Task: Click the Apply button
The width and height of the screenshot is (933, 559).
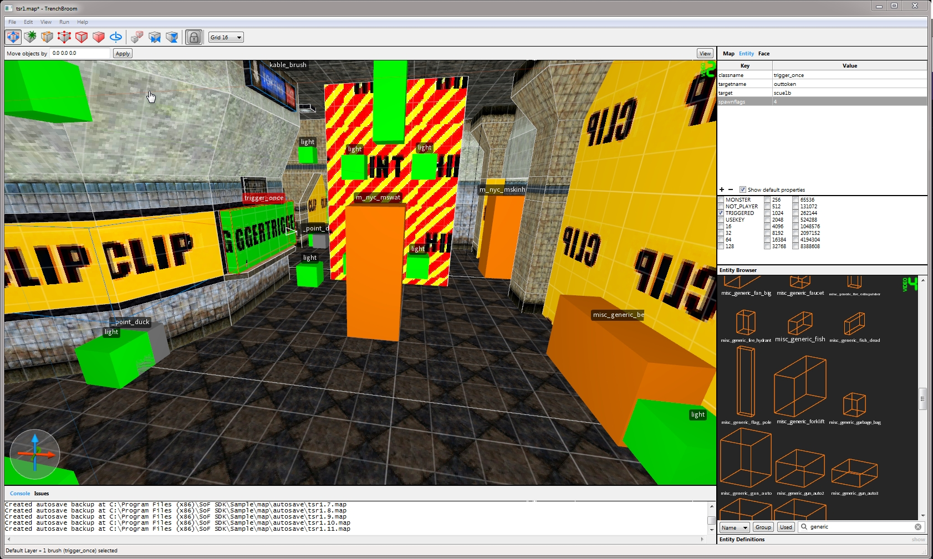Action: (x=123, y=53)
